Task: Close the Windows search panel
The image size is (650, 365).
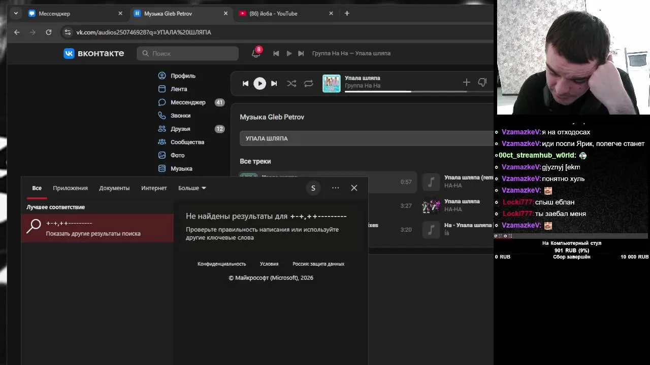Action: click(354, 188)
